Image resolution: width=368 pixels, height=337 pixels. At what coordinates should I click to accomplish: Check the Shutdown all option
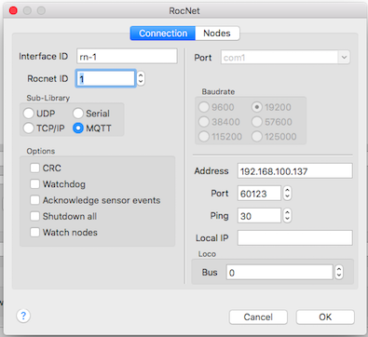34,216
